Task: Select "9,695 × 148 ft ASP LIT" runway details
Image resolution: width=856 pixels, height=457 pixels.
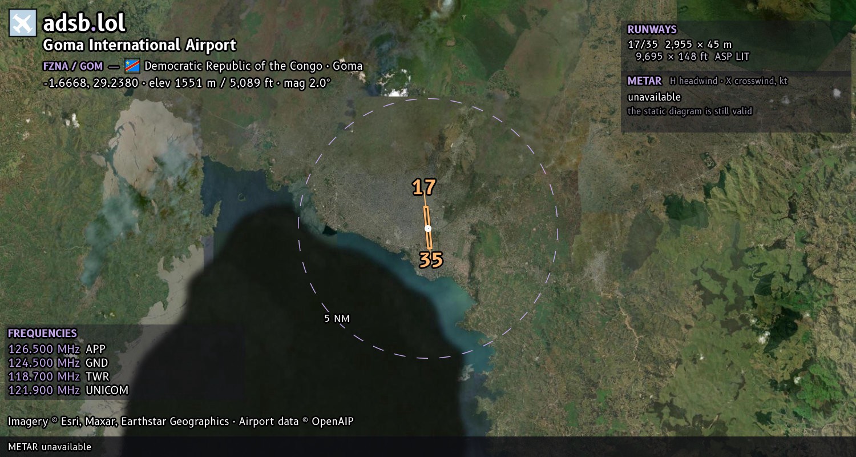Action: [x=692, y=57]
